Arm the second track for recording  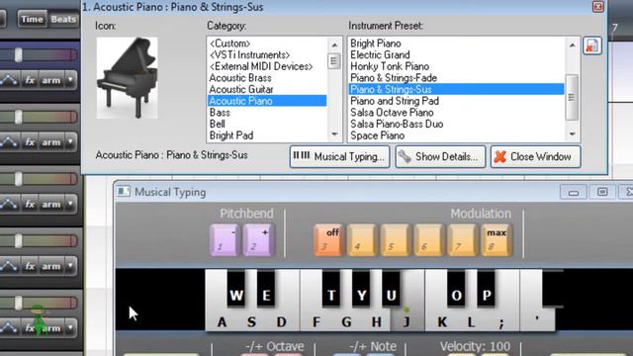tap(51, 142)
